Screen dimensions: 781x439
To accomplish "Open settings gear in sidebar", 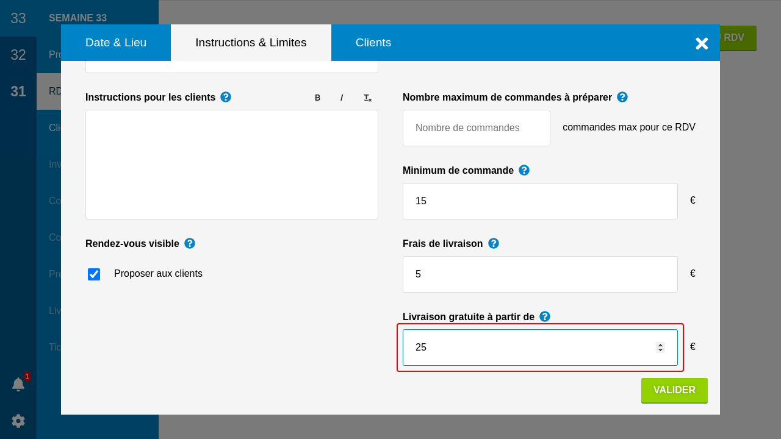I will pyautogui.click(x=18, y=421).
